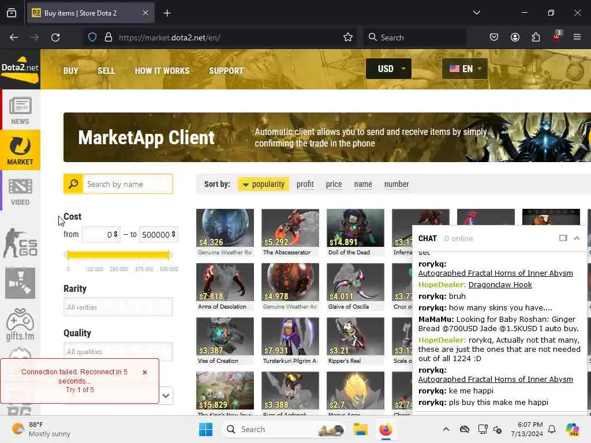Click the maximum handle of cost slider
591x443 pixels.
pyautogui.click(x=169, y=255)
